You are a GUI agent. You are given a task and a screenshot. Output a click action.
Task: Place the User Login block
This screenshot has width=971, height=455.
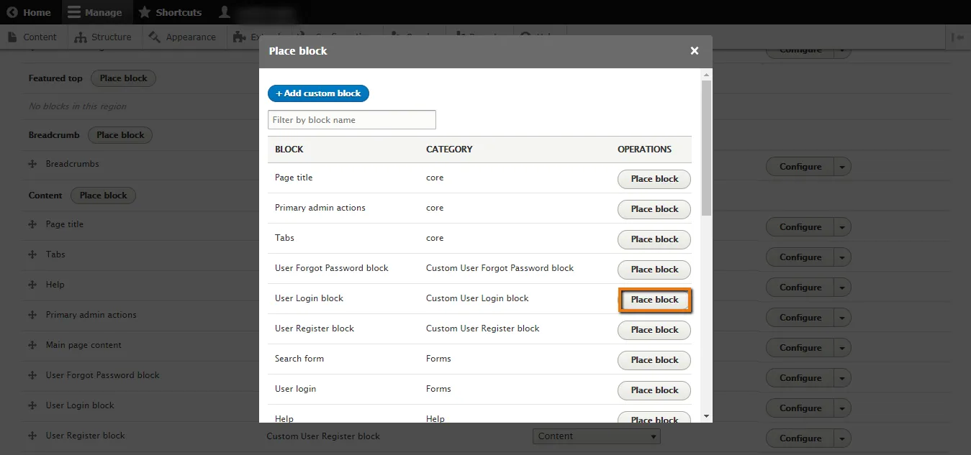point(654,300)
